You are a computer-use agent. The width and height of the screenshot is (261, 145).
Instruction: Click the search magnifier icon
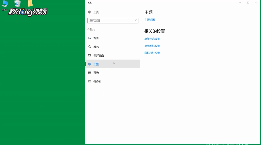point(136,20)
